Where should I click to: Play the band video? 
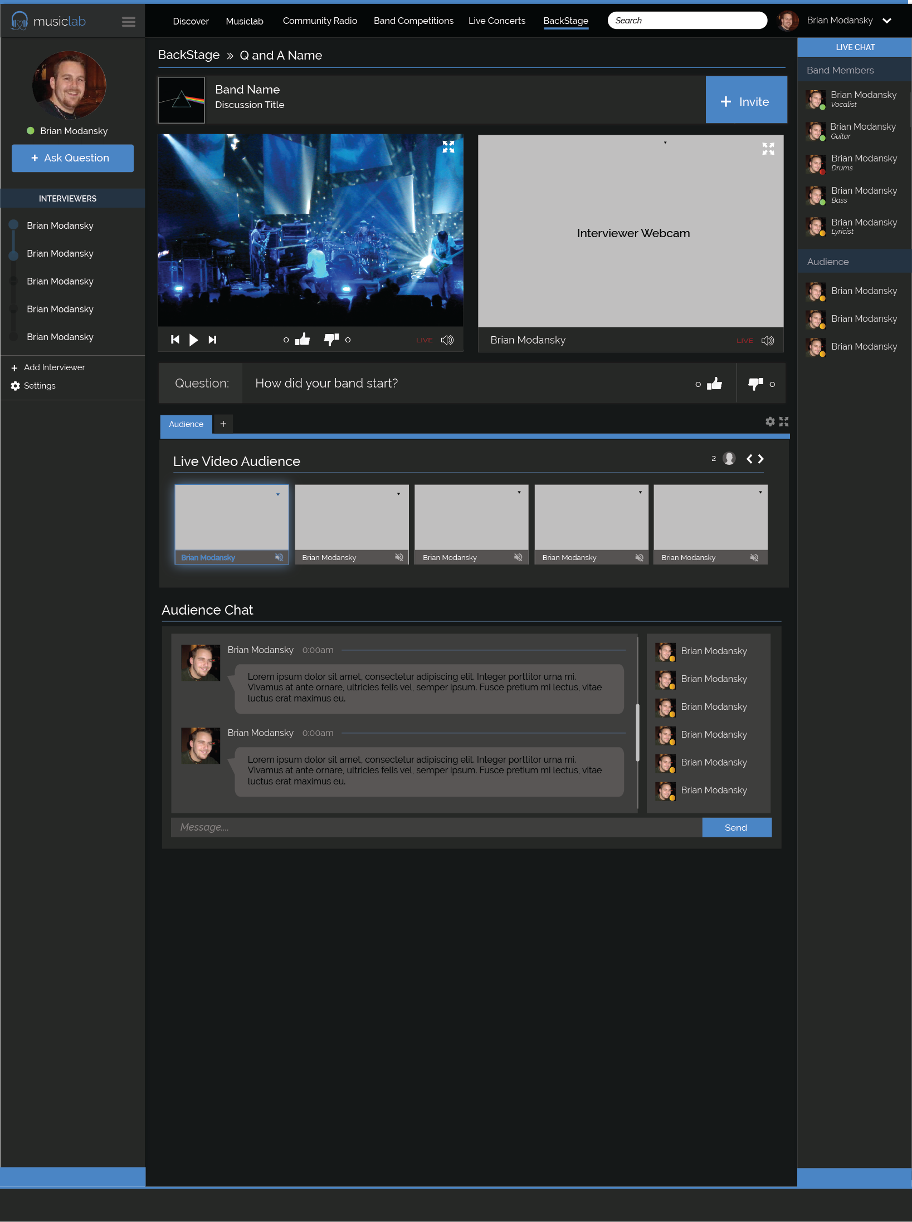click(x=193, y=340)
